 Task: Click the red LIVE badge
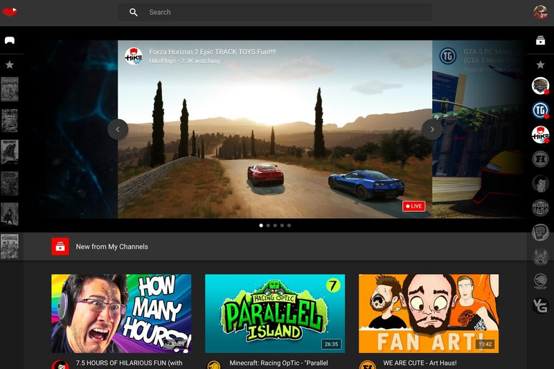[x=413, y=206]
